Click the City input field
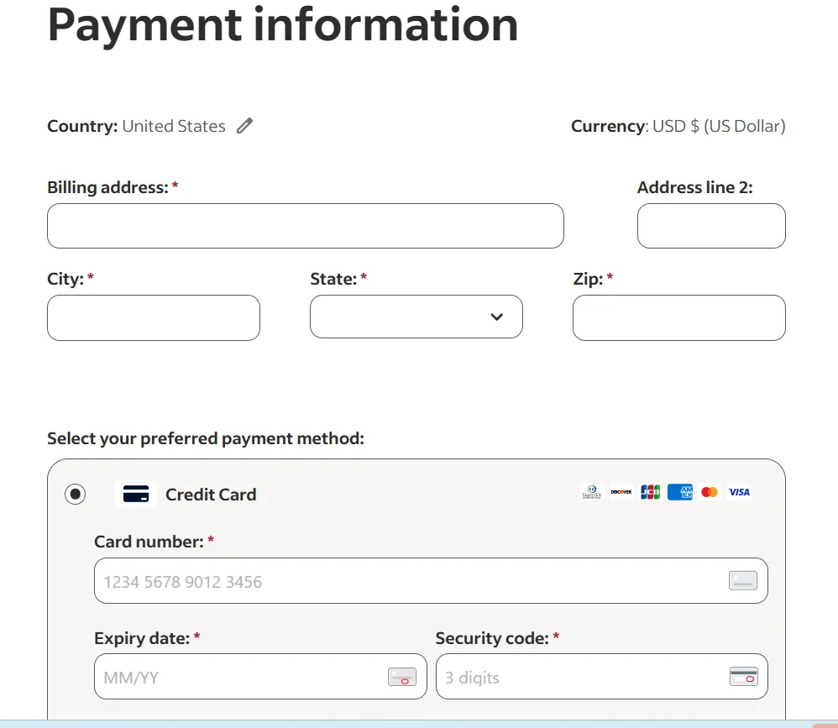Screen dimensions: 838x728 pos(154,317)
